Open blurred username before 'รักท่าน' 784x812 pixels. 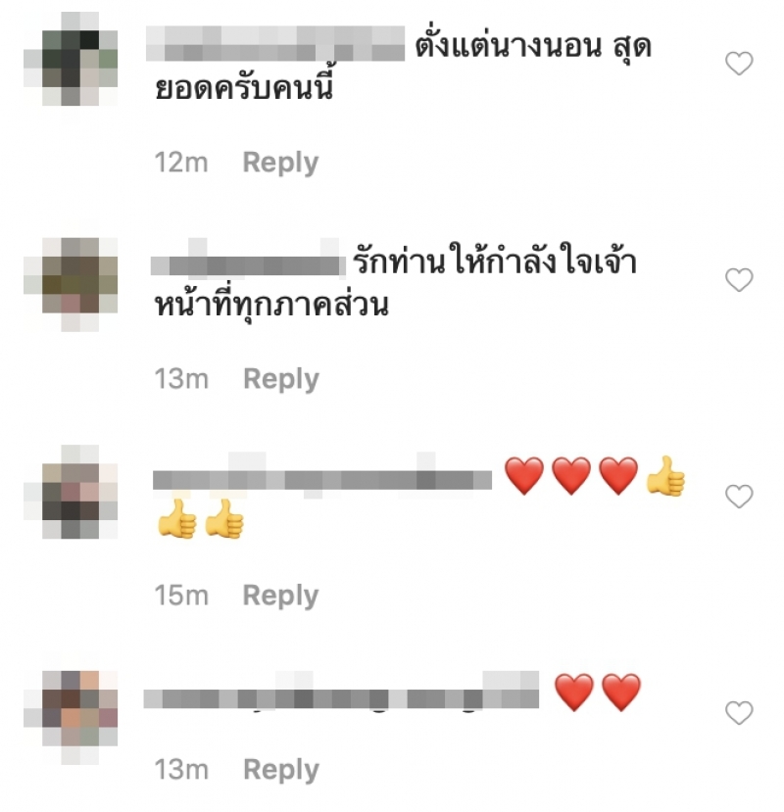248,259
